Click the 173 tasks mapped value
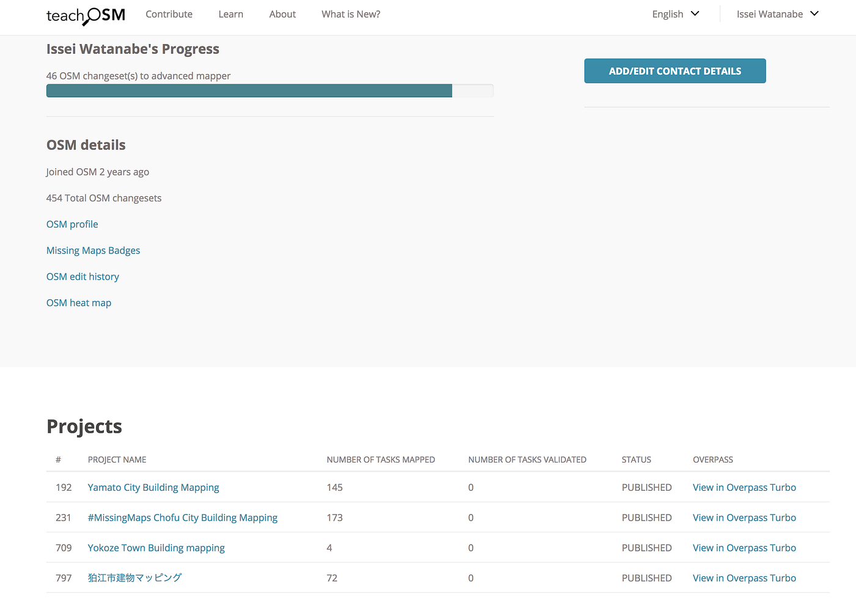The width and height of the screenshot is (856, 607). pyautogui.click(x=334, y=518)
